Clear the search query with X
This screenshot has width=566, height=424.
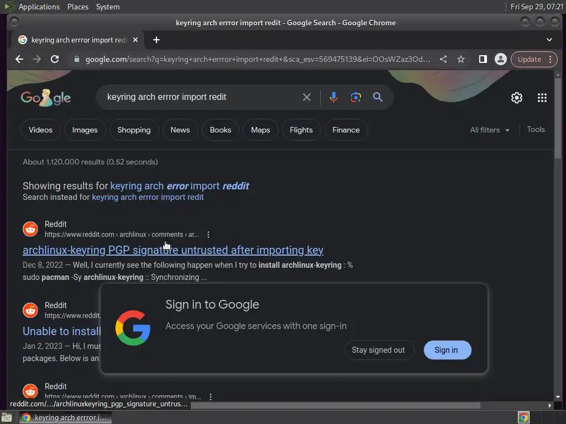tap(306, 97)
